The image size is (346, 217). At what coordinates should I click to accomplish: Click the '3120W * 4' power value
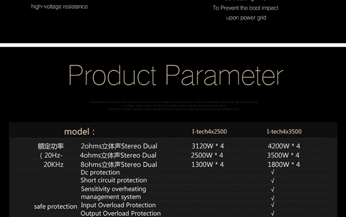coord(208,146)
